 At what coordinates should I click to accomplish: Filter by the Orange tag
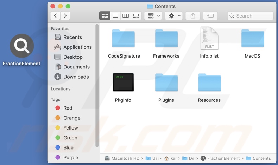[x=68, y=118]
